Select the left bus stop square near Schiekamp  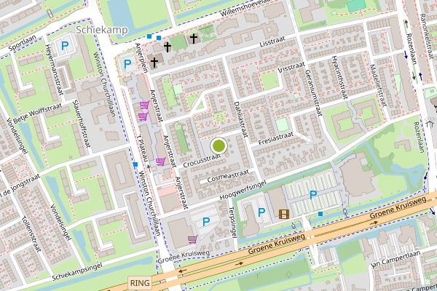[149, 36]
